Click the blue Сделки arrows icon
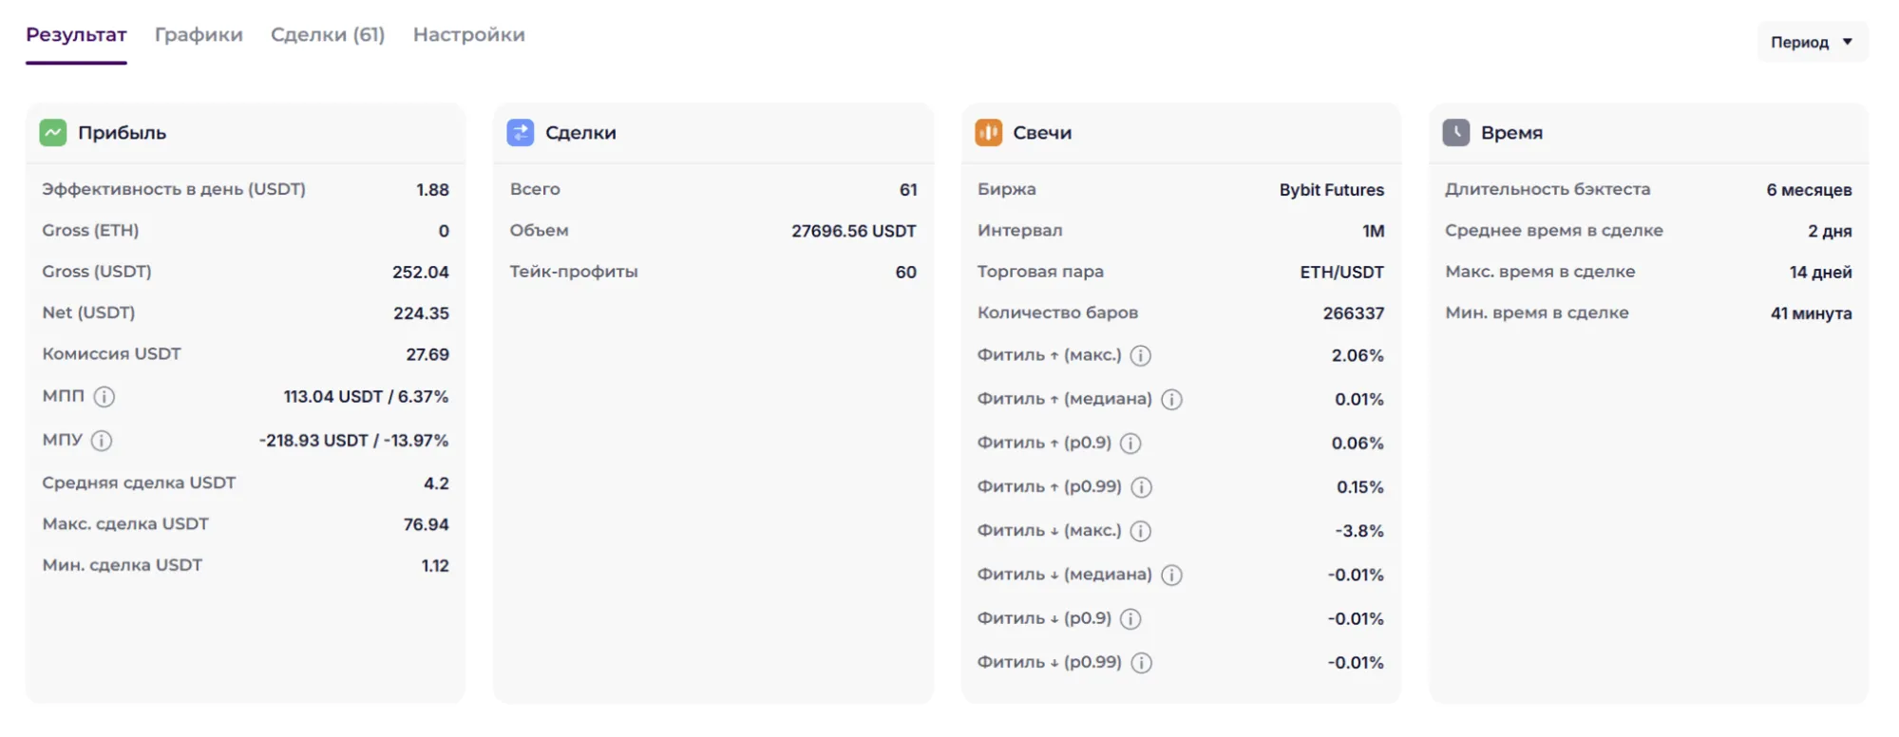 tap(521, 133)
